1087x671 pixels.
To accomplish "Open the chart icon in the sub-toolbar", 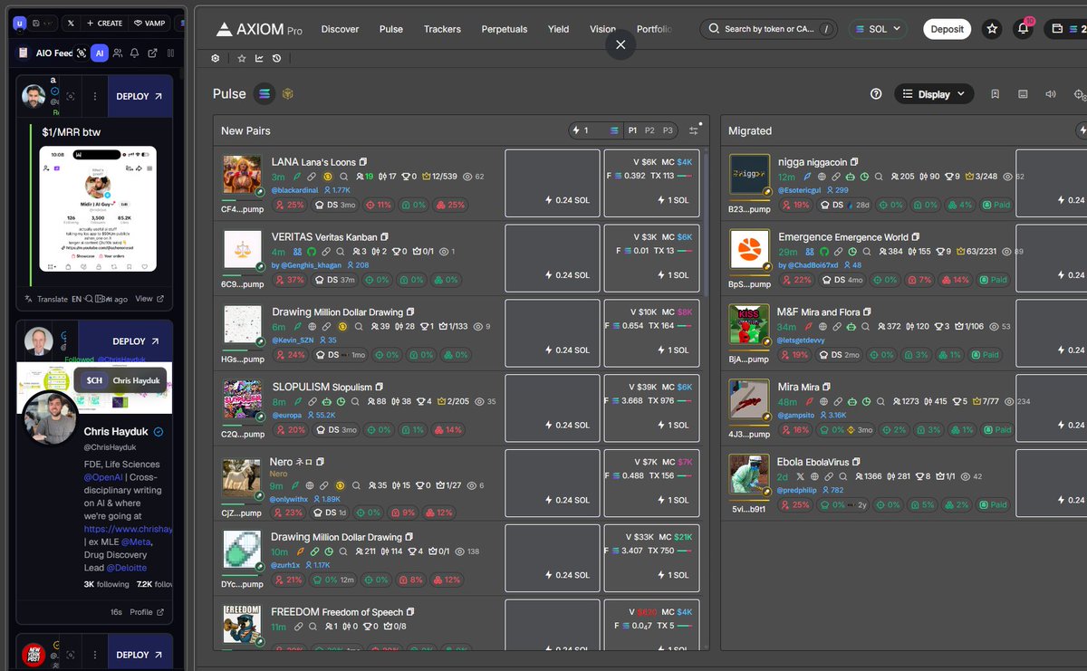I will click(259, 58).
